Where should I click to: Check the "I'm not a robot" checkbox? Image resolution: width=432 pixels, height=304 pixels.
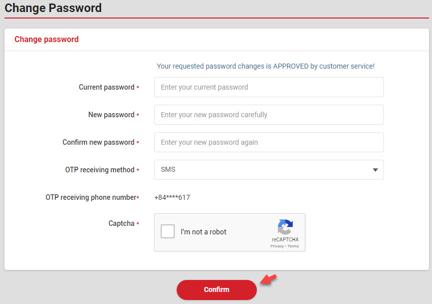tap(168, 231)
